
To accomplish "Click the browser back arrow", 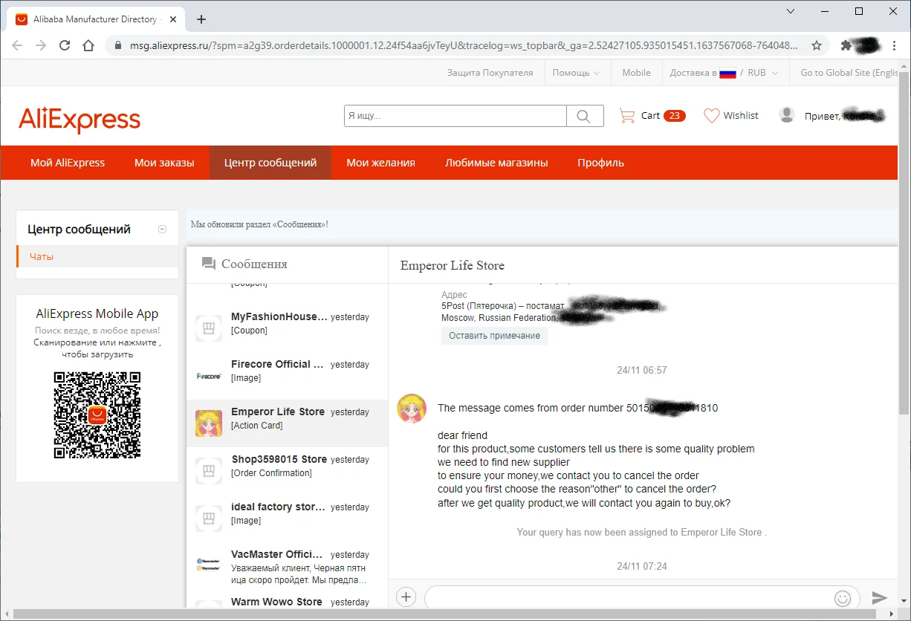I will tap(17, 45).
